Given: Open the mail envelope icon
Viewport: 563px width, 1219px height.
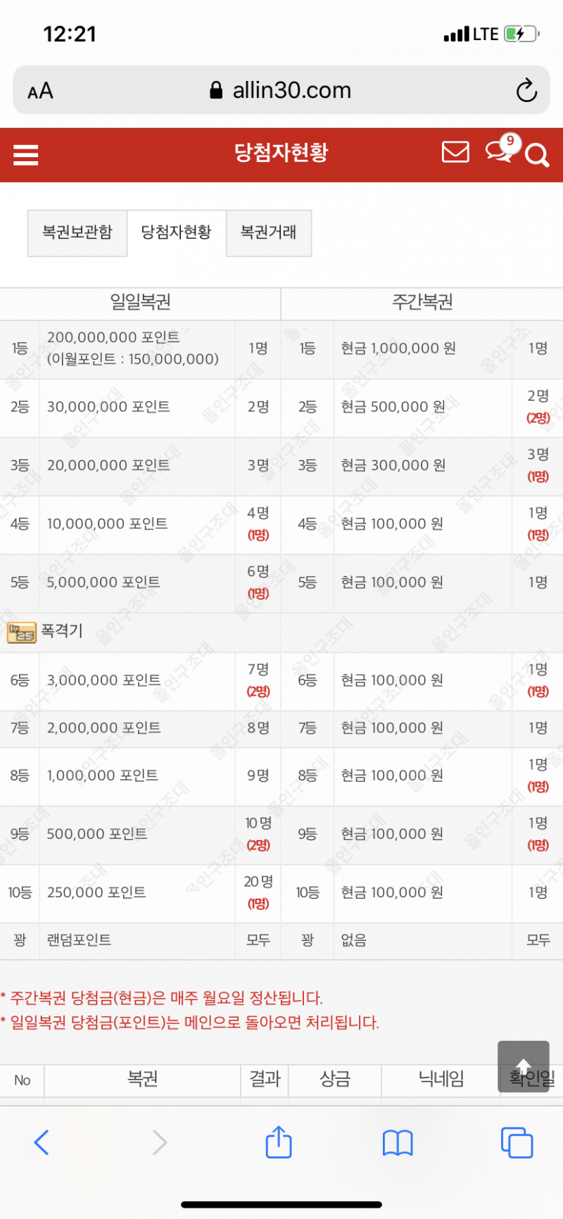Looking at the screenshot, I should (x=455, y=152).
